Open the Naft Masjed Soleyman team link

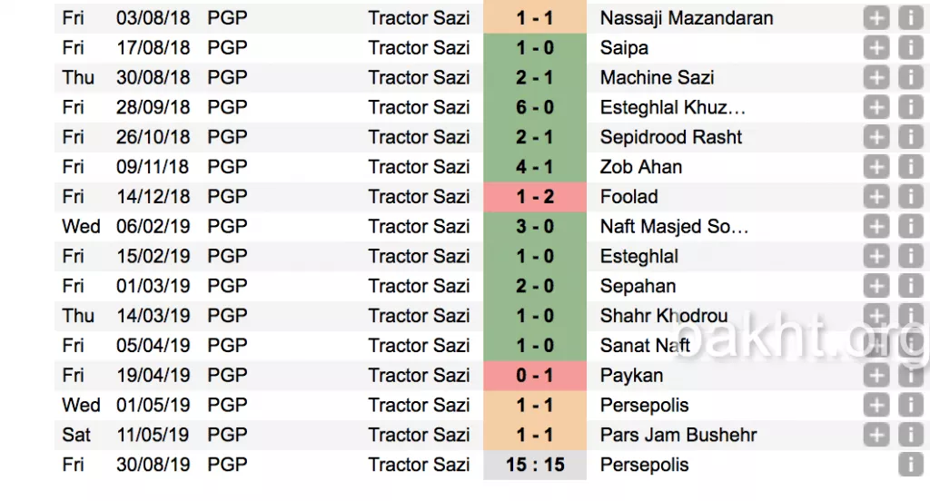[674, 226]
